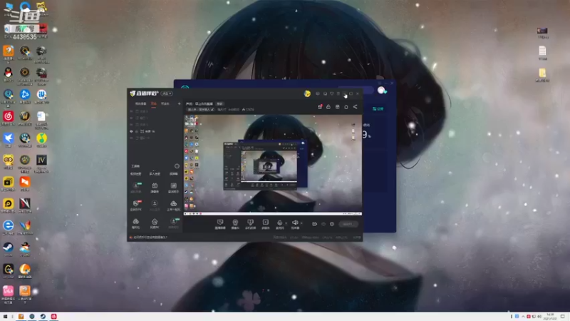Expand the arrow beside the microphone icon
This screenshot has height=321, width=570.
(x=286, y=223)
